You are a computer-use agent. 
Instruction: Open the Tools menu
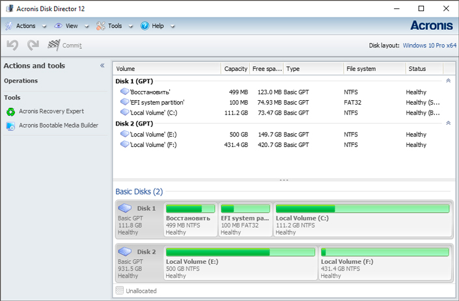[115, 26]
